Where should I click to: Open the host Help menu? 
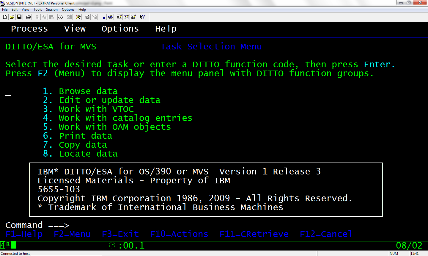(x=166, y=29)
